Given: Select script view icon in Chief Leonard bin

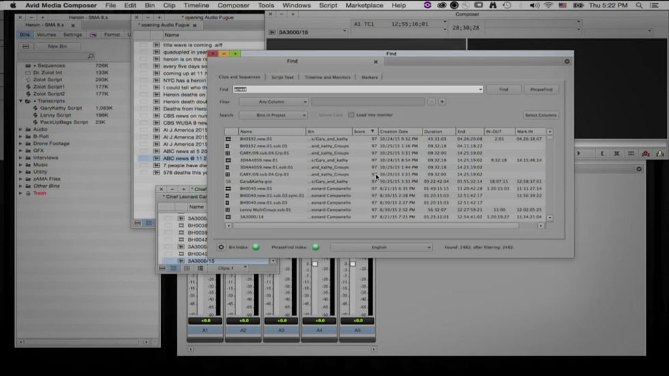Looking at the screenshot, I should [200, 268].
